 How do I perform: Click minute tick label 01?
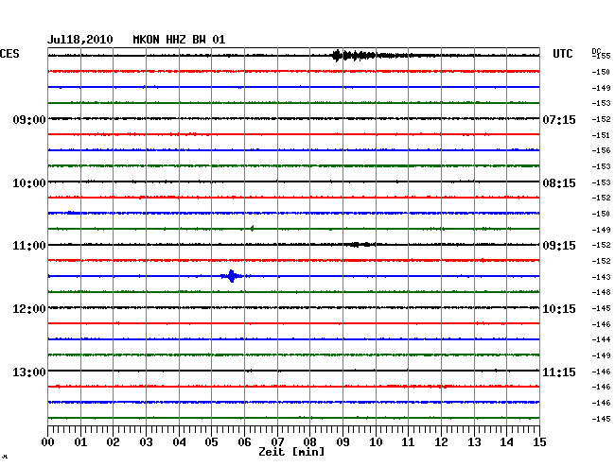click(x=80, y=442)
